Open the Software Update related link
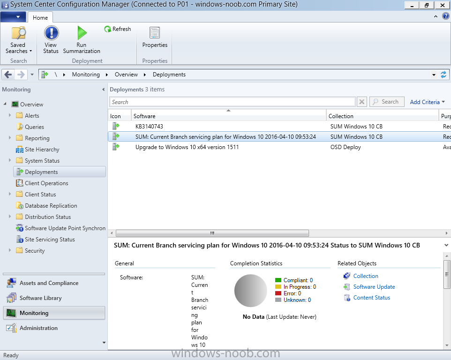Viewport: 451px width, 360px height. 374,287
